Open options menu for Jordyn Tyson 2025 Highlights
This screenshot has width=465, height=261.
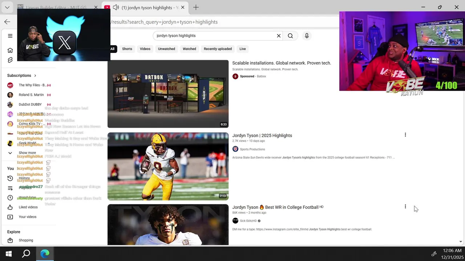coord(405,135)
